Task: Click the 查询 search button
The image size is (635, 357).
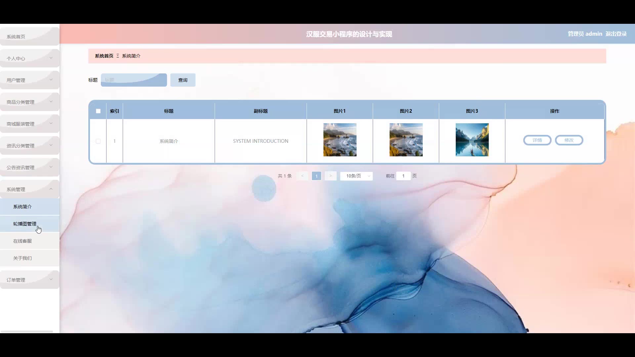Action: 183,80
